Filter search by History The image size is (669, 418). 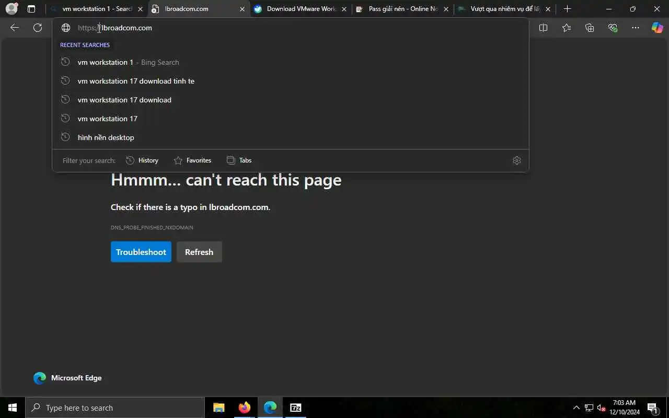pyautogui.click(x=142, y=160)
